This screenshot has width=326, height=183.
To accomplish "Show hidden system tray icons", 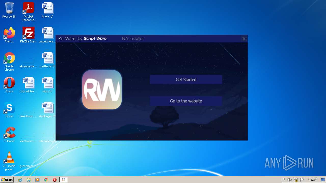I will (284, 180).
